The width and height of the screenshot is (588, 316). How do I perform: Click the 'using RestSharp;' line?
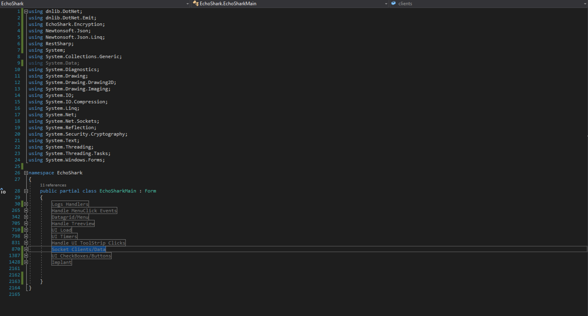point(51,44)
